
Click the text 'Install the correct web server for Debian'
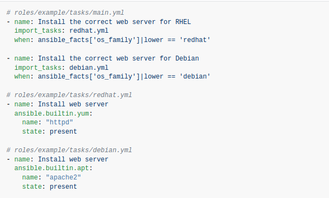pyautogui.click(x=118, y=58)
